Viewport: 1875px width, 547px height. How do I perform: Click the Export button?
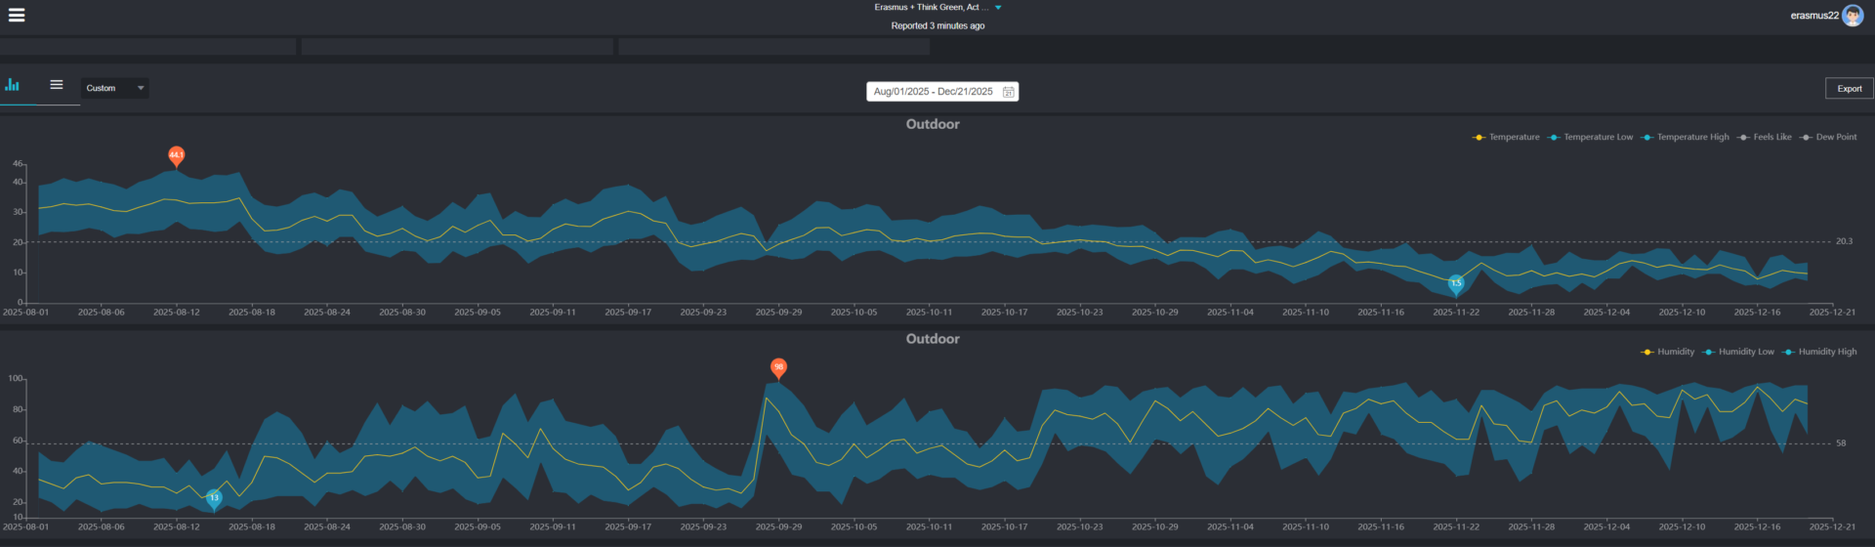point(1849,89)
